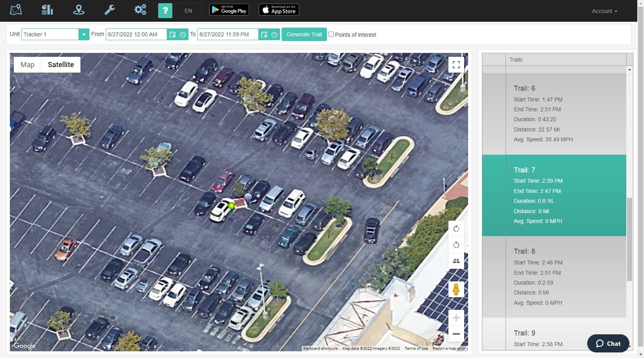Screen dimensions: 644x358
Task: Open the Google Play download badge
Action: (229, 10)
